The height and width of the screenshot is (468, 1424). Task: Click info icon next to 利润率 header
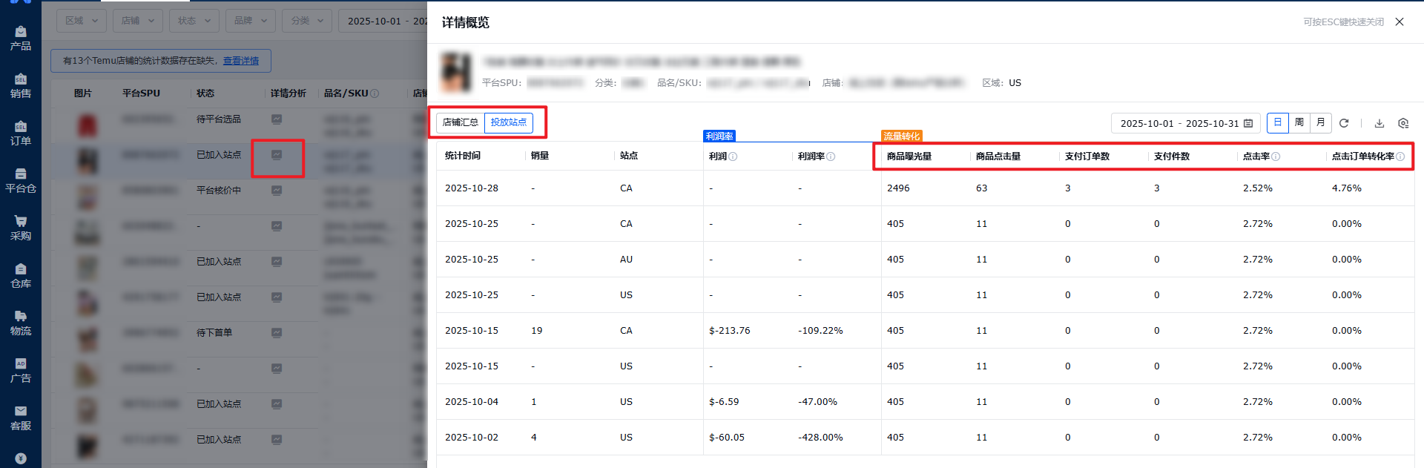(x=831, y=156)
